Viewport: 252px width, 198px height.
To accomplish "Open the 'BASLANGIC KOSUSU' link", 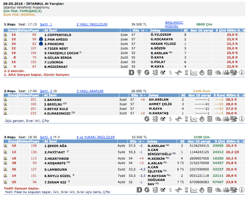I will coord(174,24).
